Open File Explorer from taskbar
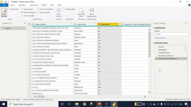Screen dimensions: 191x107 tap(77, 104)
